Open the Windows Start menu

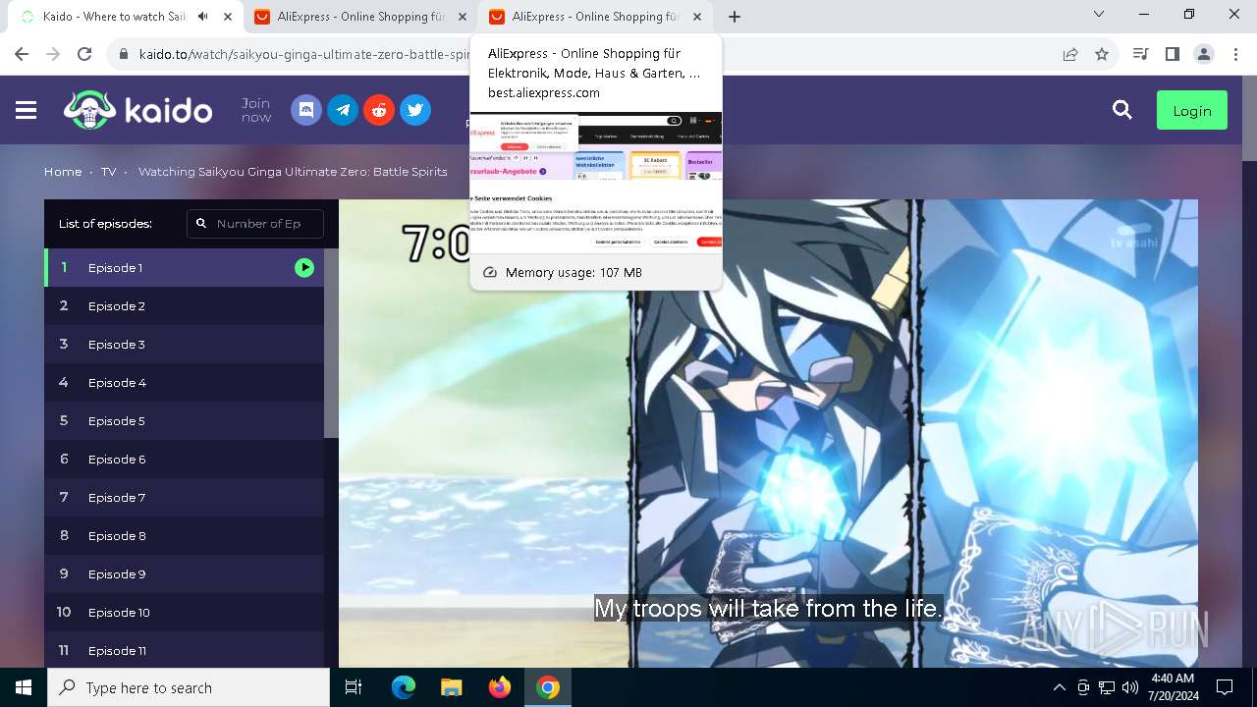click(24, 687)
